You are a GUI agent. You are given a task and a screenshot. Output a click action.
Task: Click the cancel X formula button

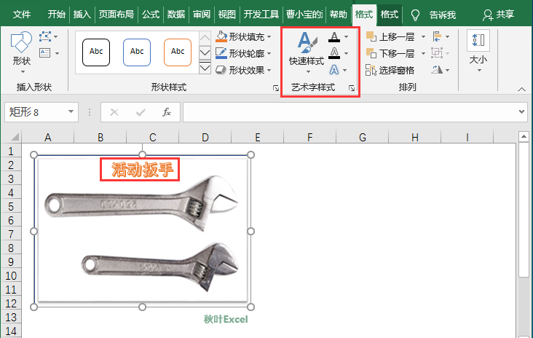tap(114, 112)
